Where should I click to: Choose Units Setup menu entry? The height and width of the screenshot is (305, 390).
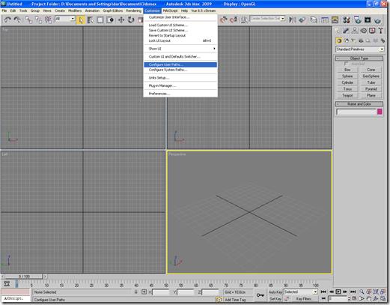pos(180,78)
